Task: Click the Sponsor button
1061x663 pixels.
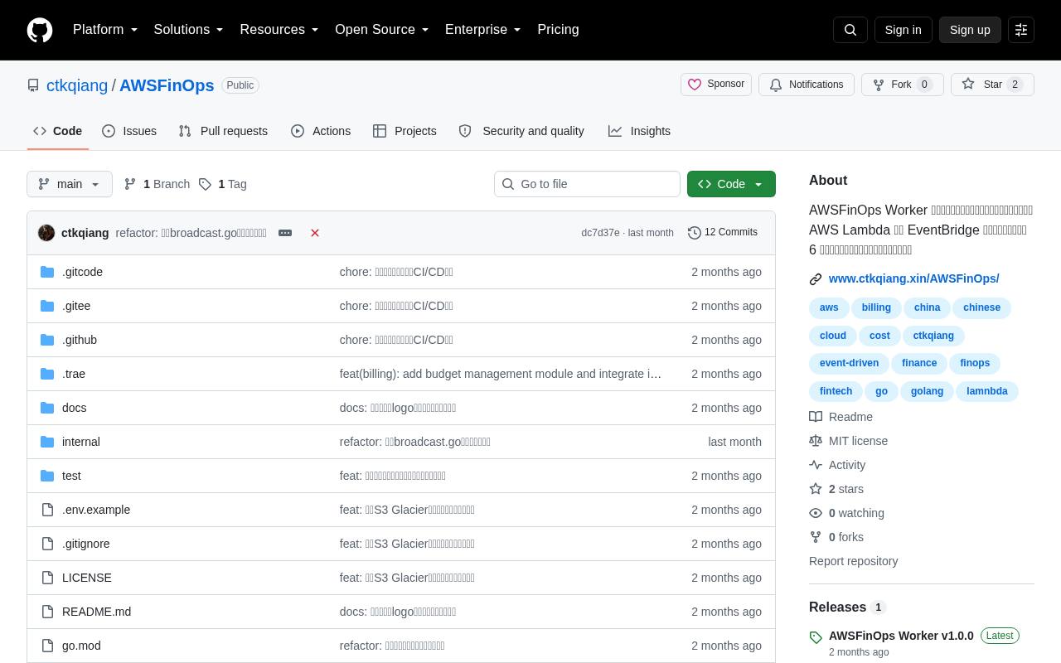Action: point(716,85)
